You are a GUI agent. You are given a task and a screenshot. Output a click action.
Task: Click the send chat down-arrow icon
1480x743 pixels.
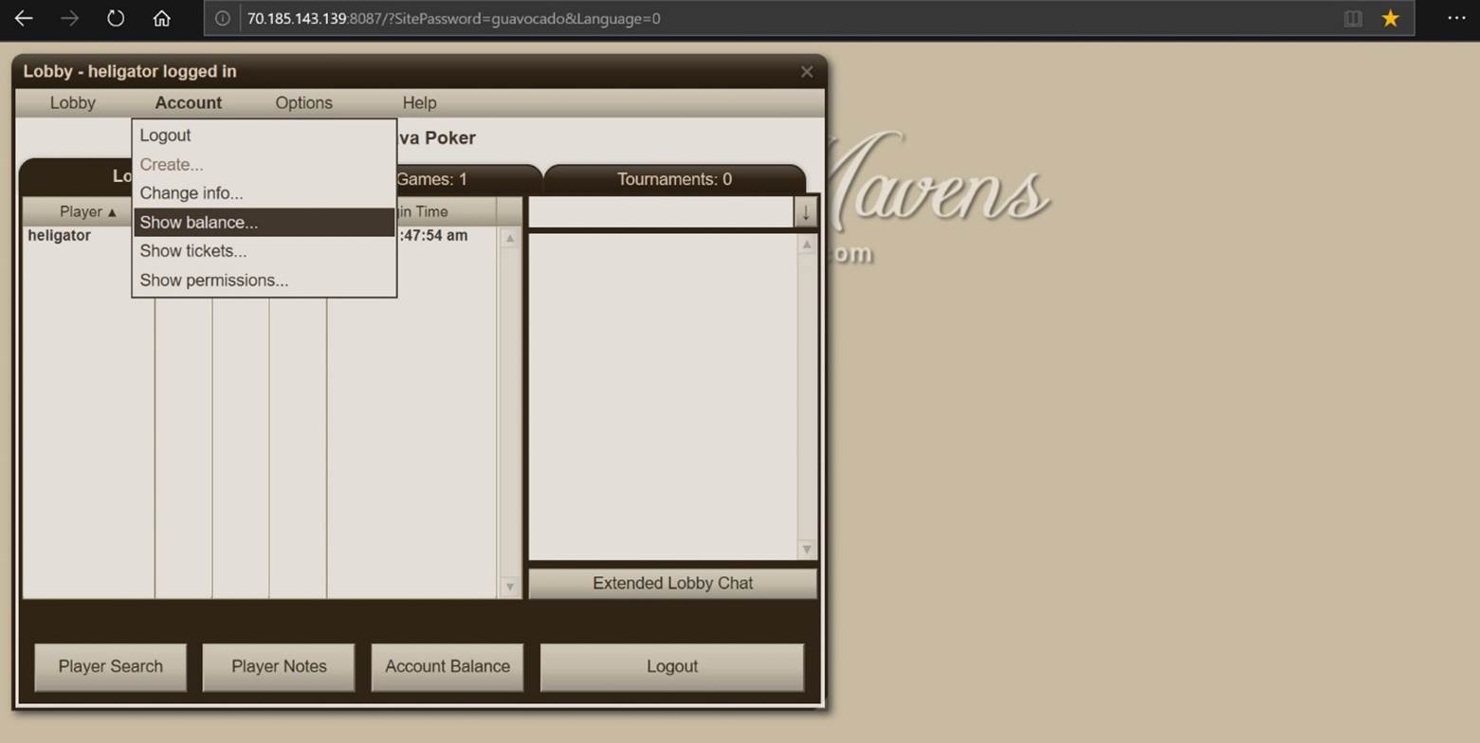[x=805, y=211]
